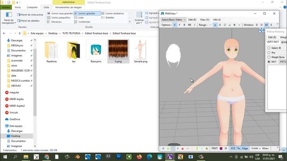Open the Readmes folder icon
This screenshot has height=161, width=287.
coord(52,50)
